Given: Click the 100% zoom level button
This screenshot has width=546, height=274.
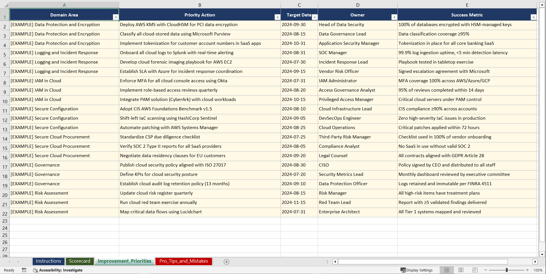Looking at the screenshot, I should click(x=538, y=270).
